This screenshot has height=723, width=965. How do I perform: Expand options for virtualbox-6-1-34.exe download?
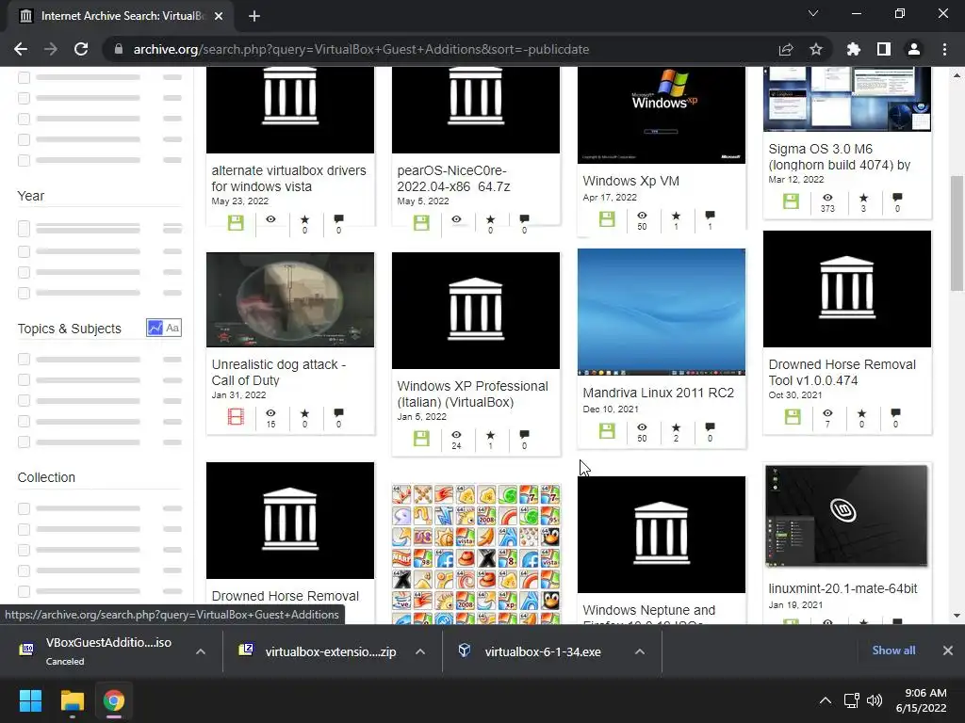640,651
